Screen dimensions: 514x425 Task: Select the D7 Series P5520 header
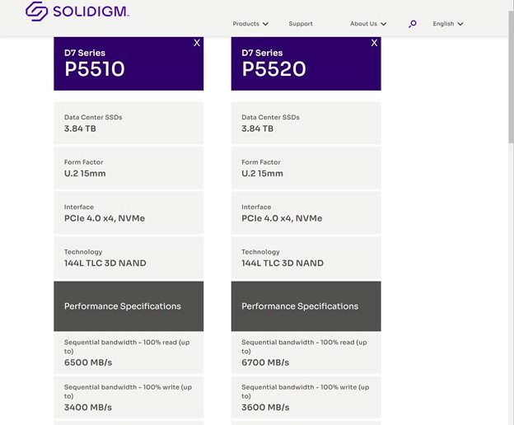(x=306, y=63)
